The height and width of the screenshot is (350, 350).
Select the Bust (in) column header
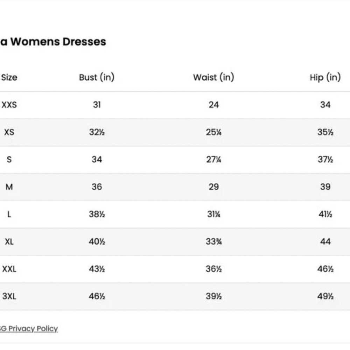click(97, 77)
